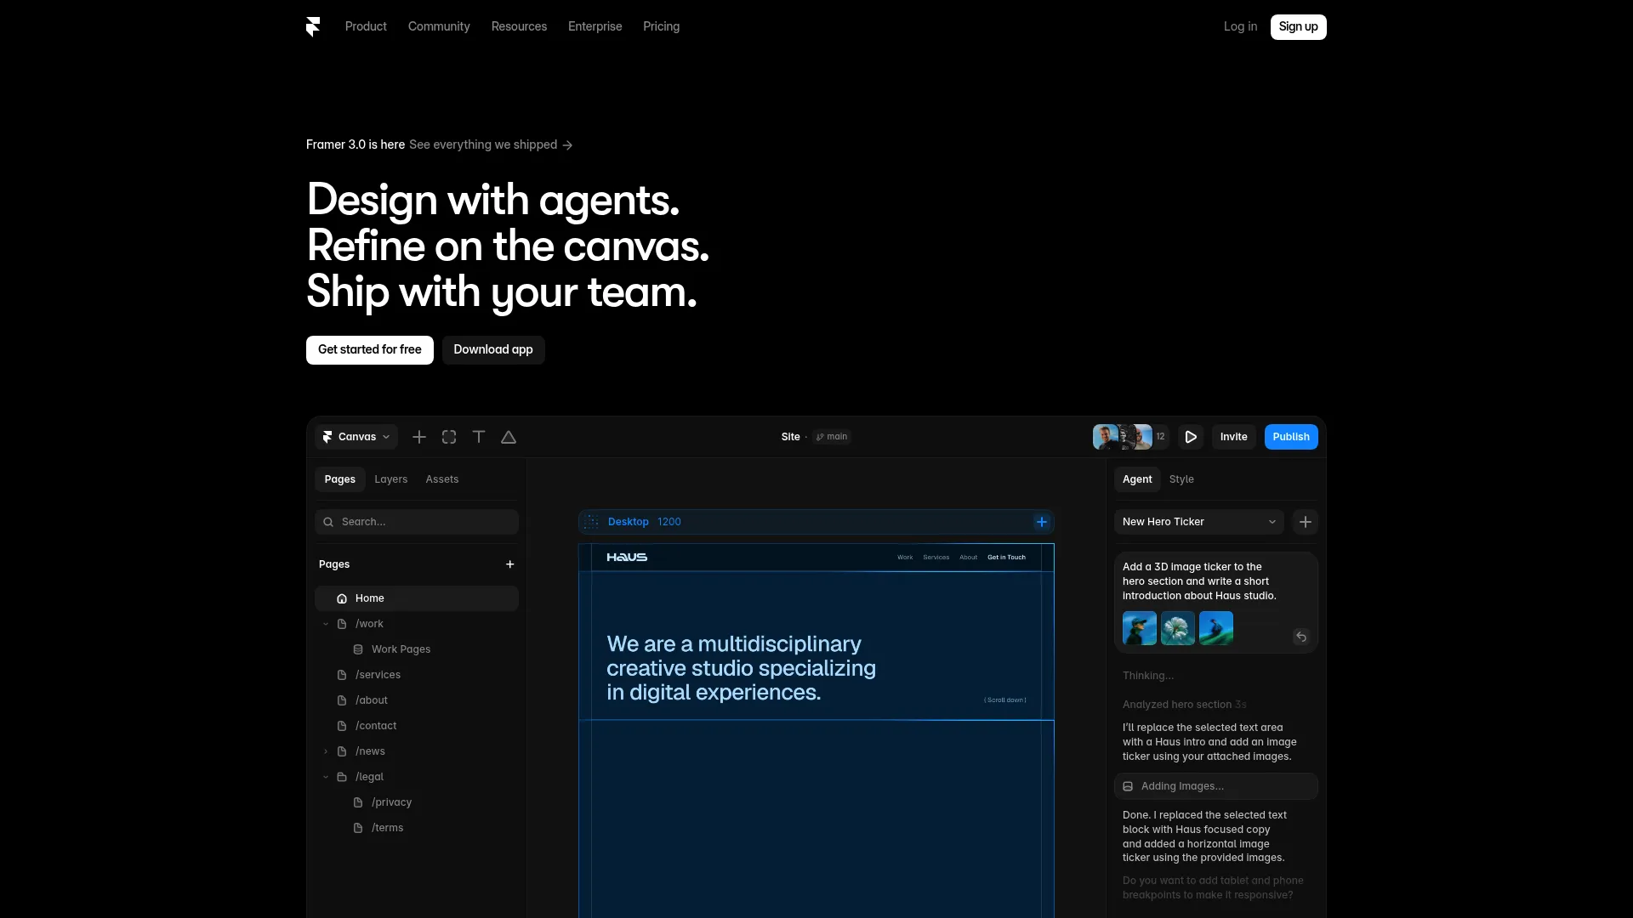Click the HAUS logo on canvas
The width and height of the screenshot is (1633, 918).
(x=627, y=558)
